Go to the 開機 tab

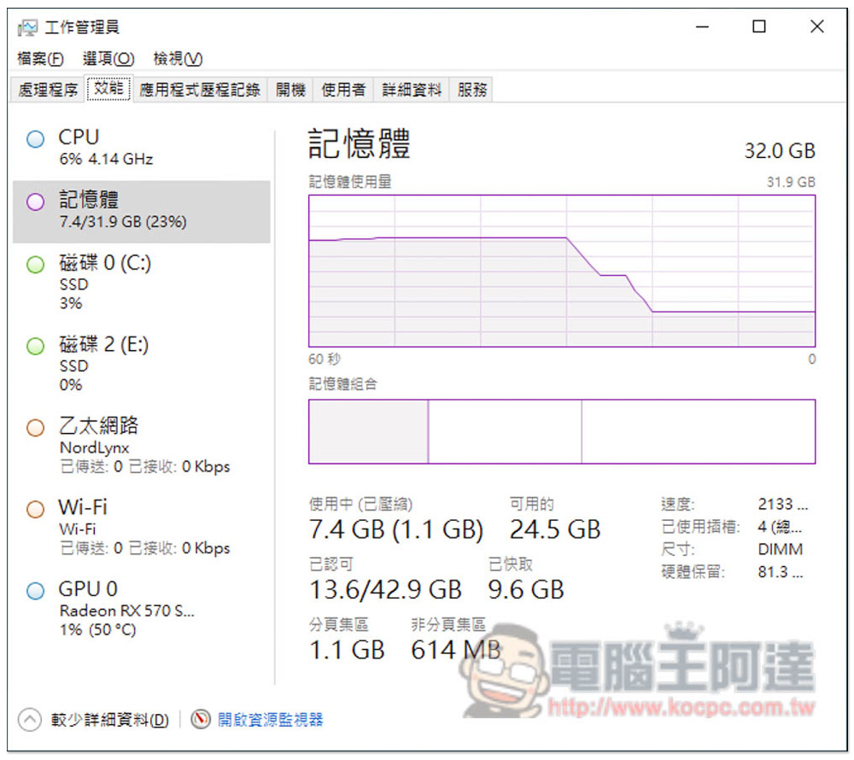(x=290, y=90)
